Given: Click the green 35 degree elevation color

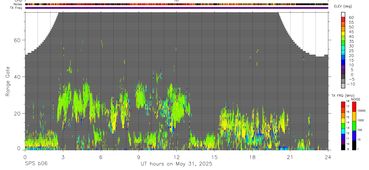Looking at the screenshot, I should click(x=343, y=43).
